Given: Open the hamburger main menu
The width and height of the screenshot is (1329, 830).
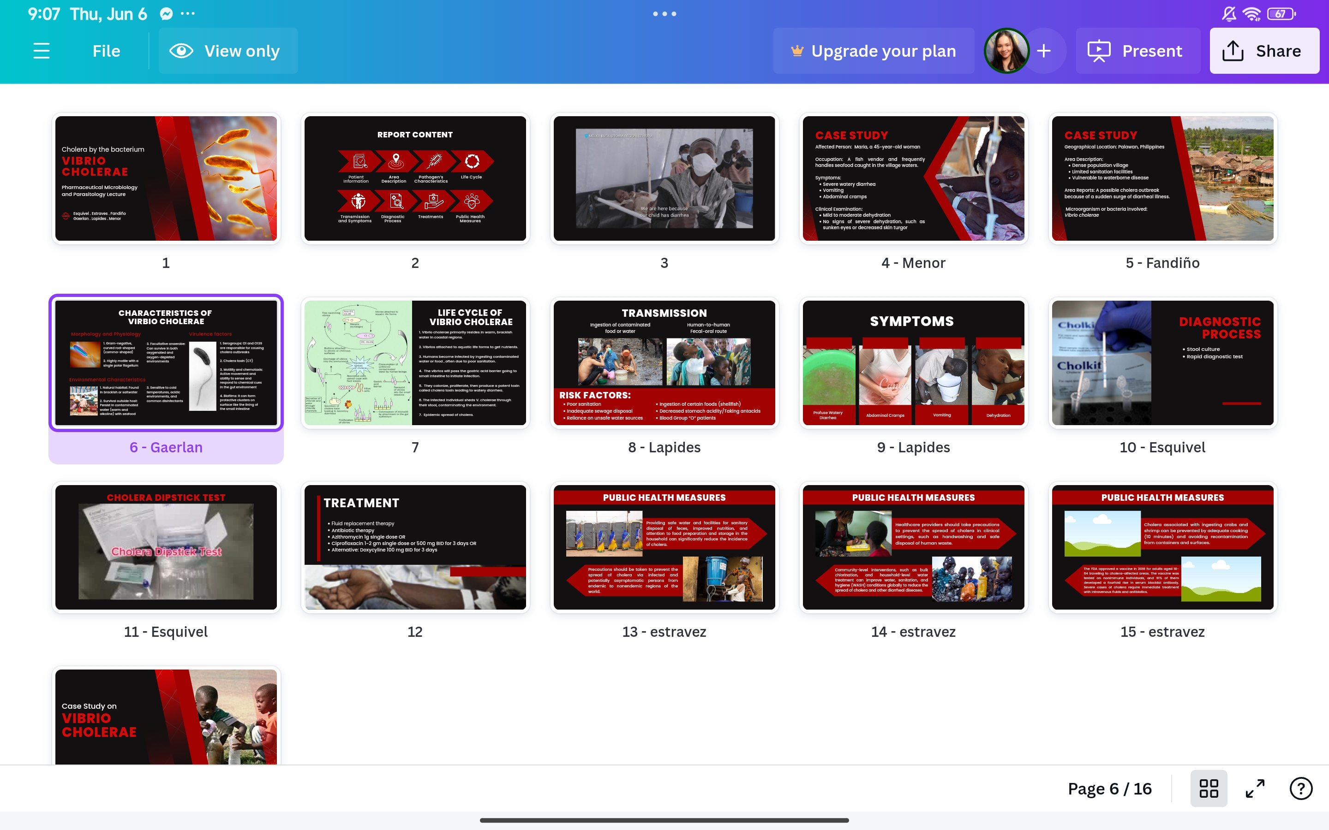Looking at the screenshot, I should point(41,51).
